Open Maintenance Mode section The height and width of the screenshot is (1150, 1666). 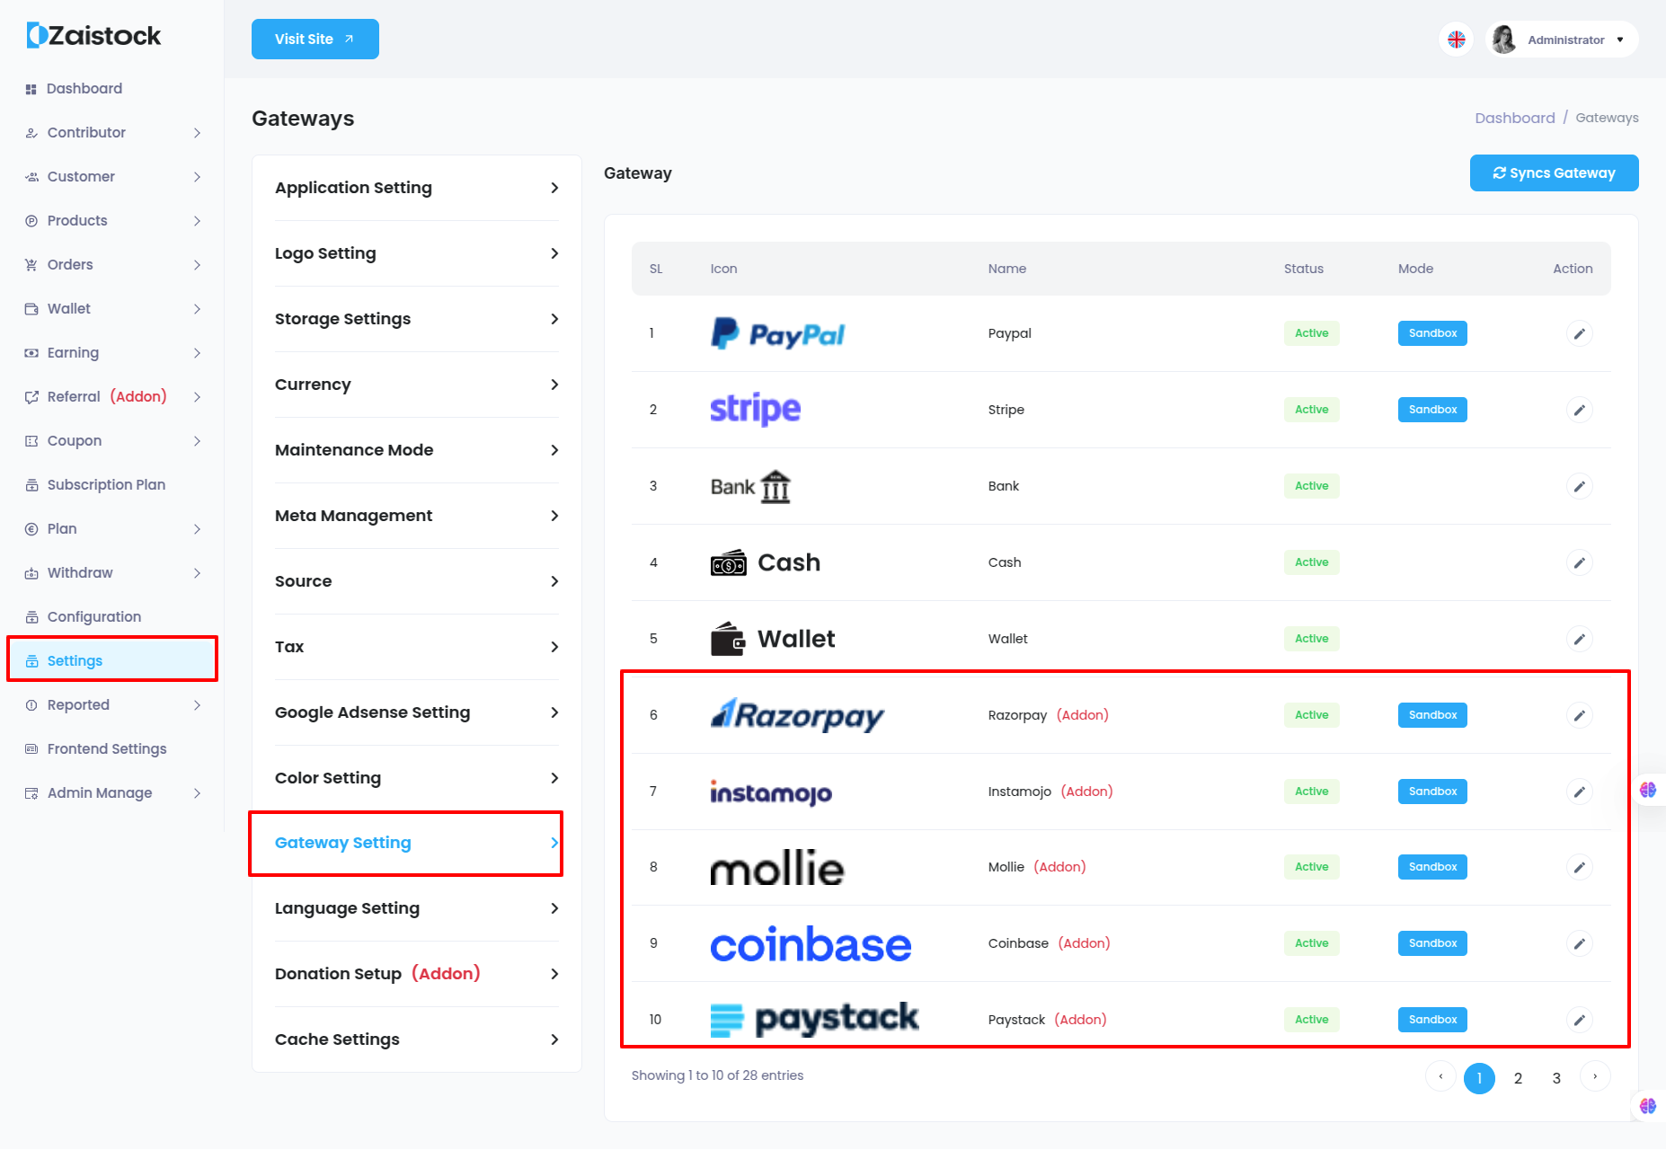pos(417,450)
